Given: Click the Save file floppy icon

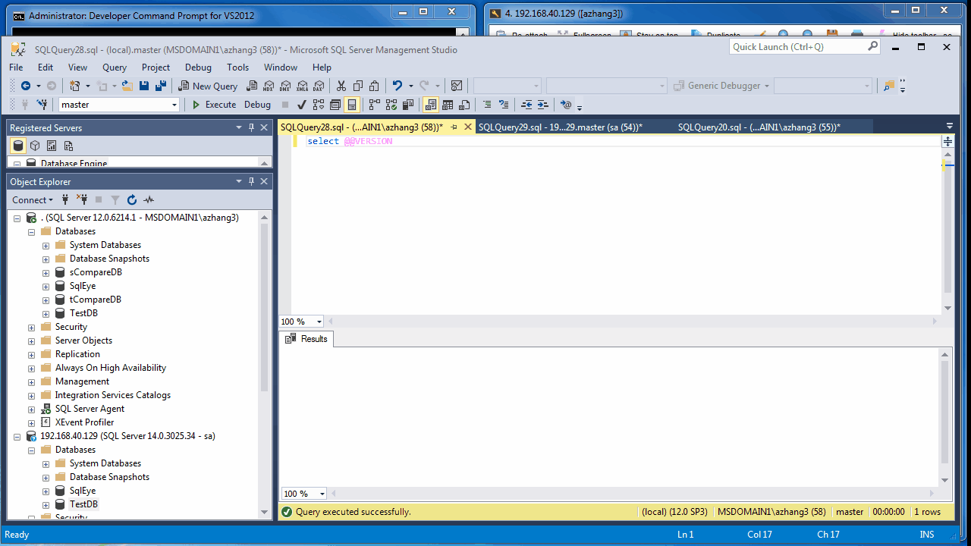Looking at the screenshot, I should click(143, 86).
